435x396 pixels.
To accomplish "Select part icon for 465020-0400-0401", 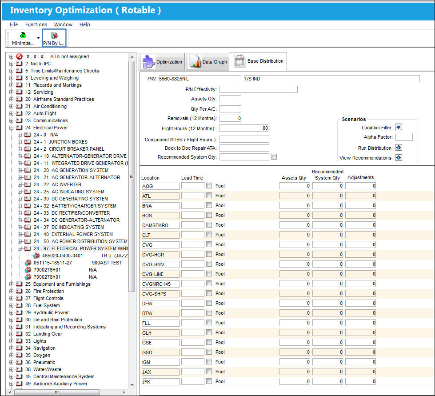I will coord(36,256).
